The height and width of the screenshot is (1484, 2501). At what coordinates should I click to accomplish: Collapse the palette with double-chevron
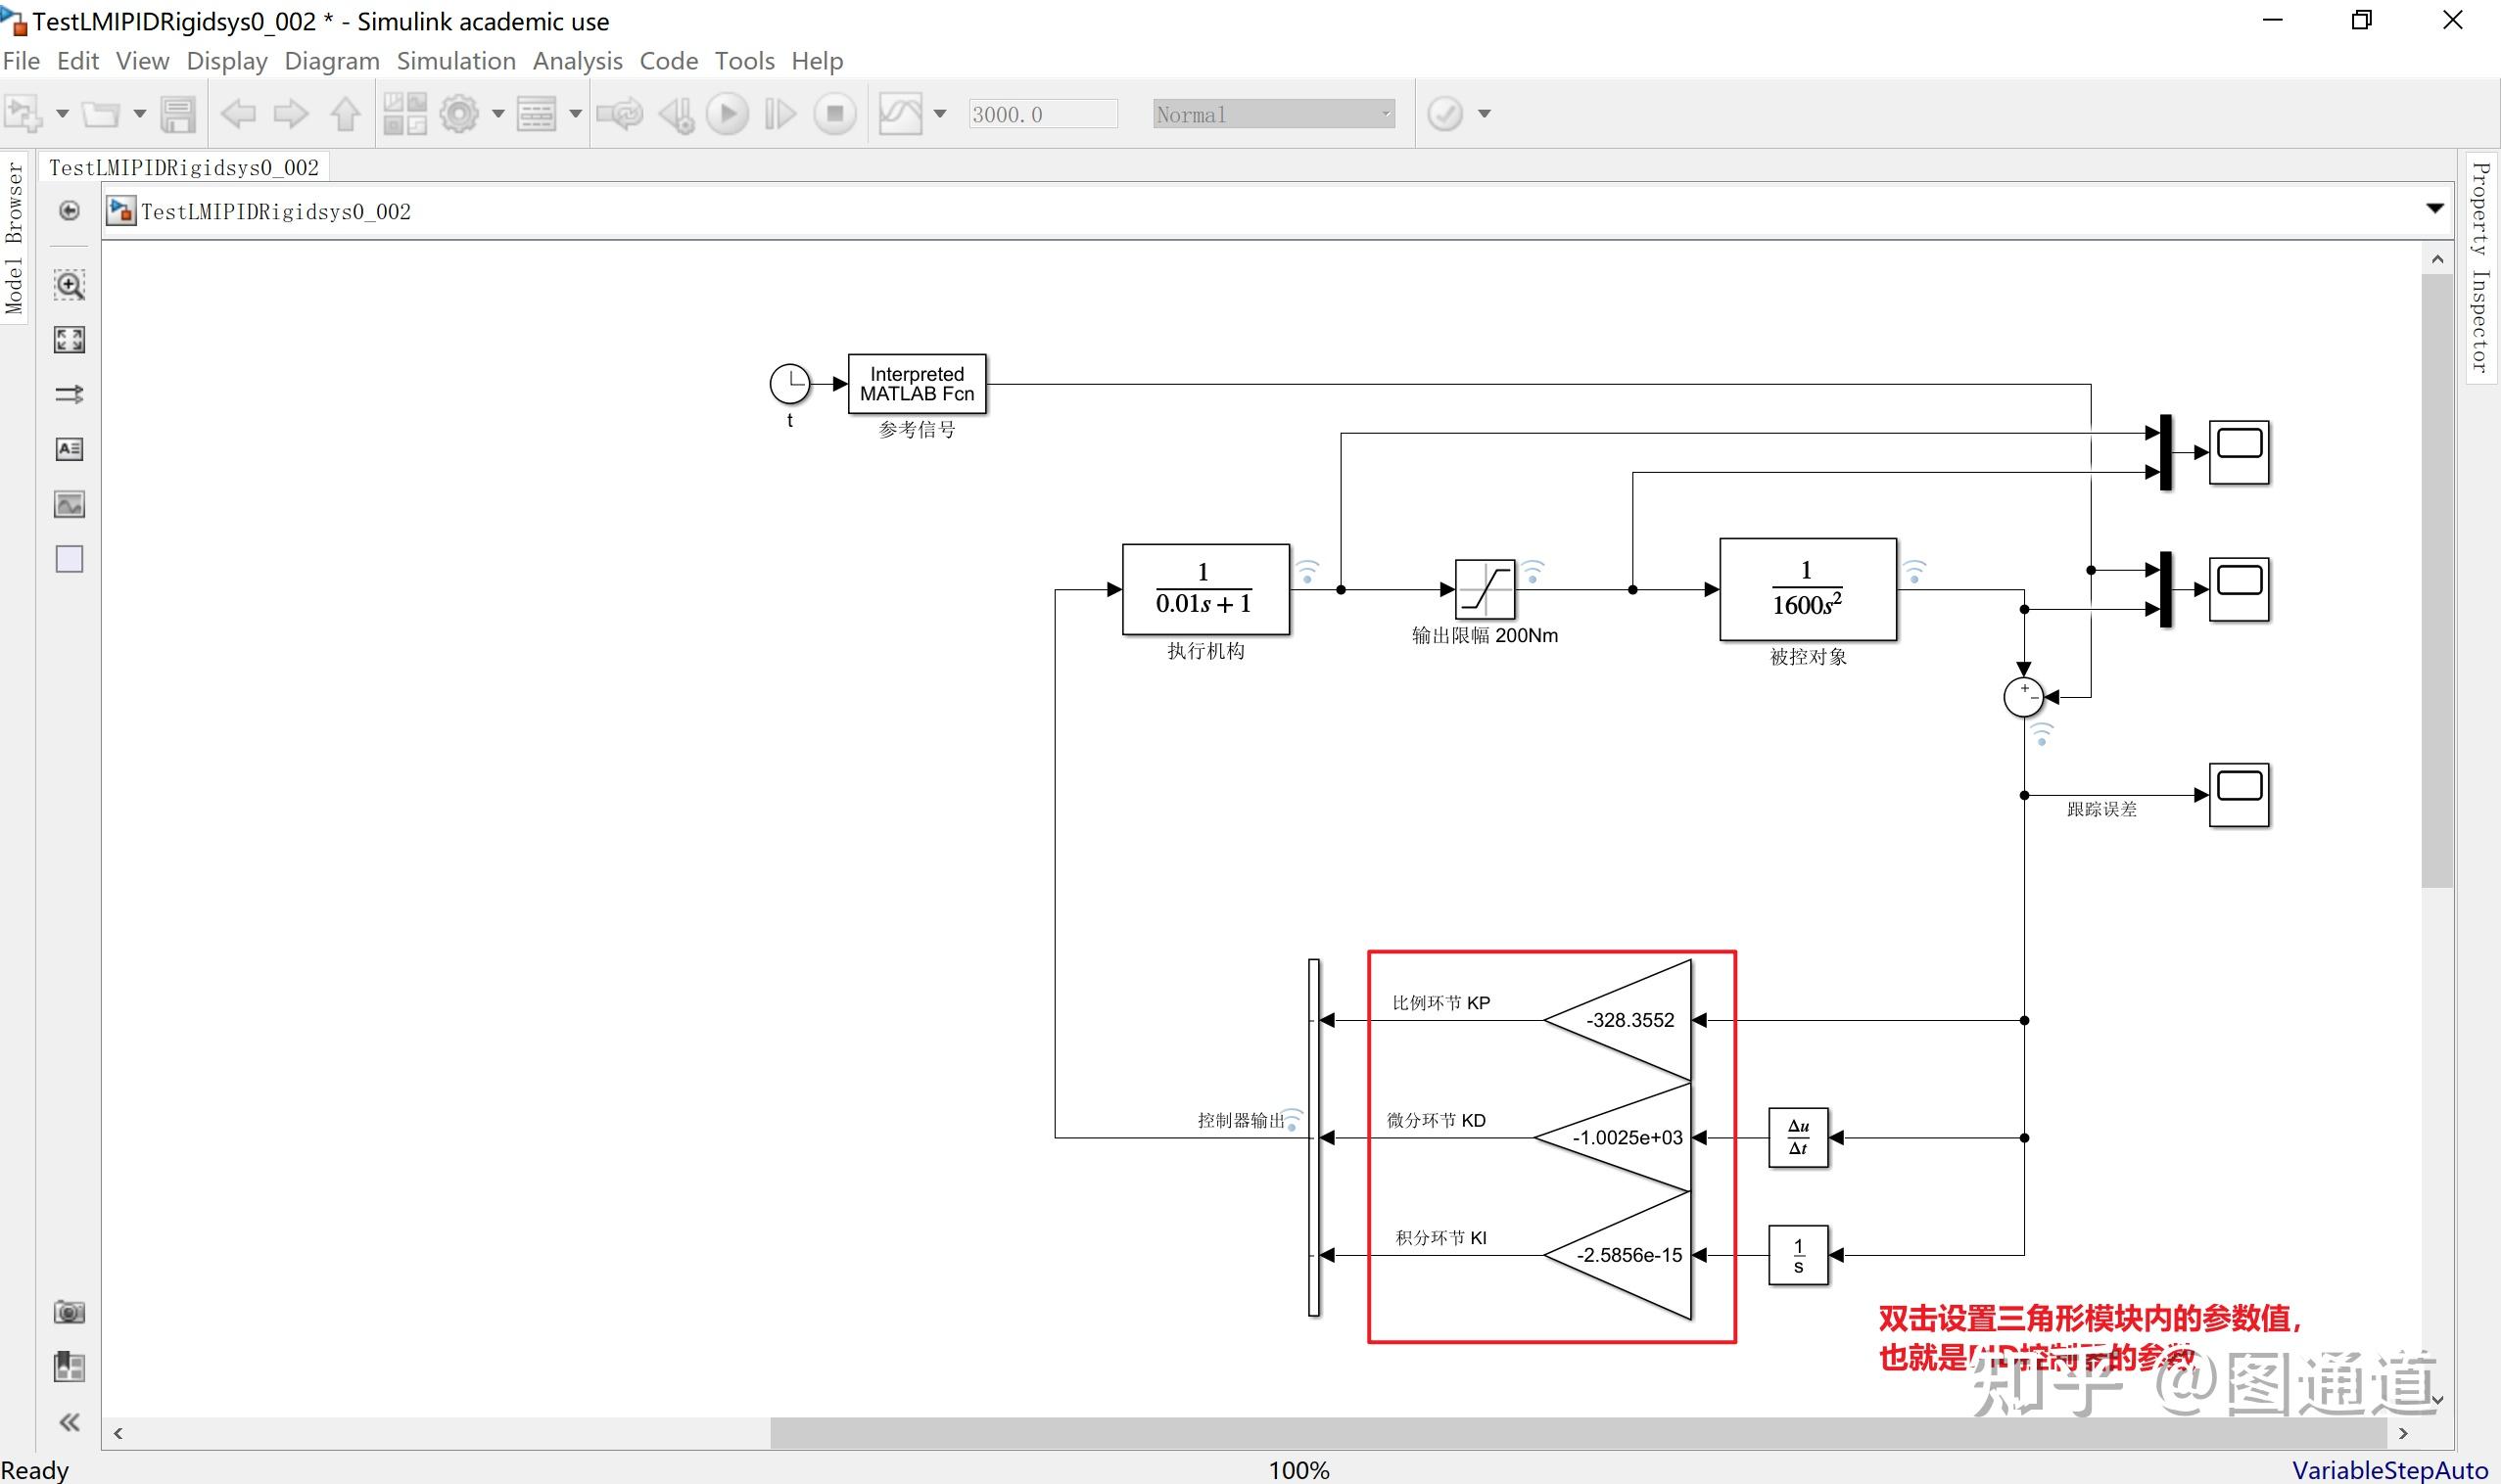tap(69, 1422)
